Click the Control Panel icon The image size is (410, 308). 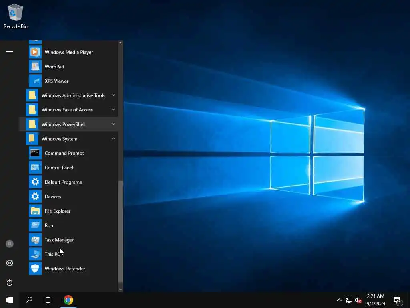(35, 167)
